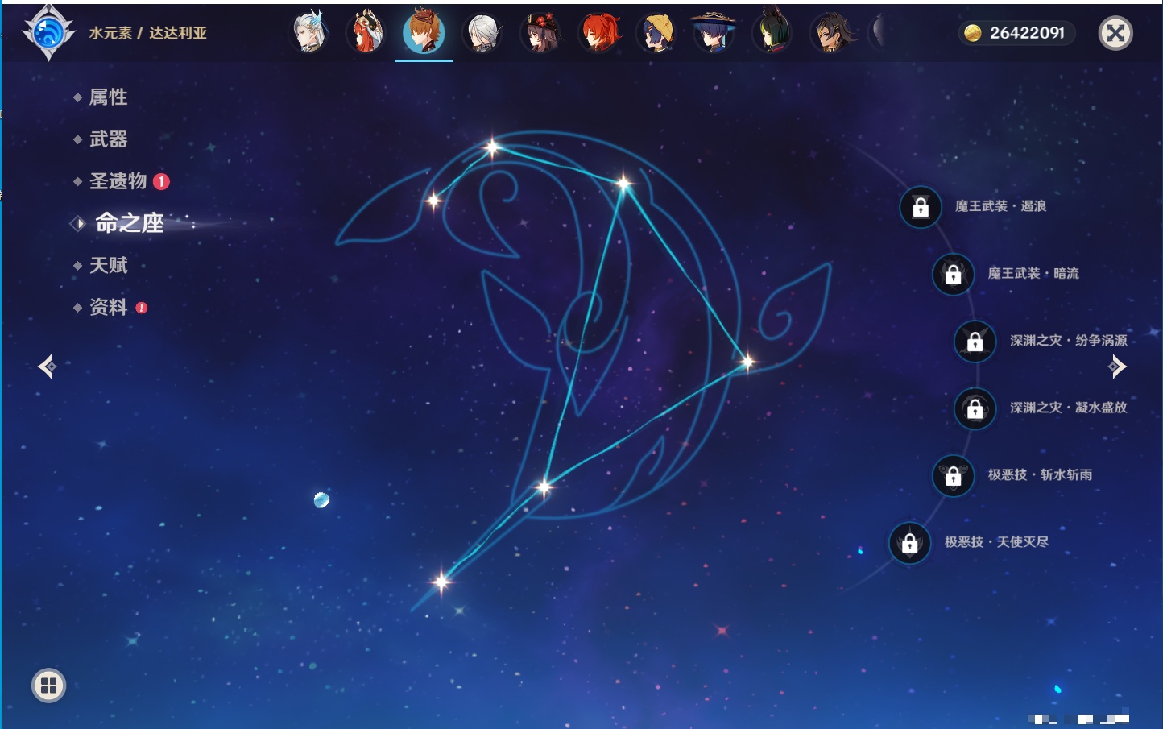The image size is (1163, 729).
Task: Click the Mora balance 26422091
Action: pos(1017,33)
